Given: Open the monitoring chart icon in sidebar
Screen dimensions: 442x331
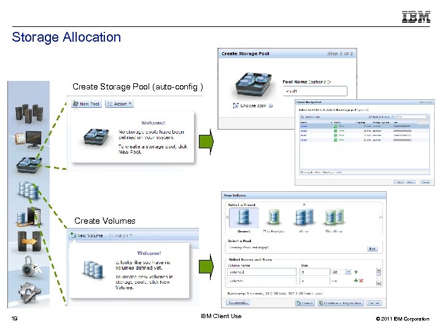Looking at the screenshot, I should point(29,140).
